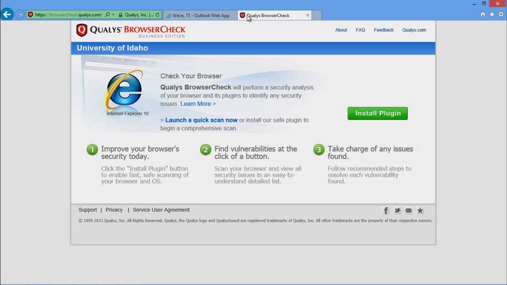Share by email envelope icon
This screenshot has height=285, width=507.
click(409, 211)
